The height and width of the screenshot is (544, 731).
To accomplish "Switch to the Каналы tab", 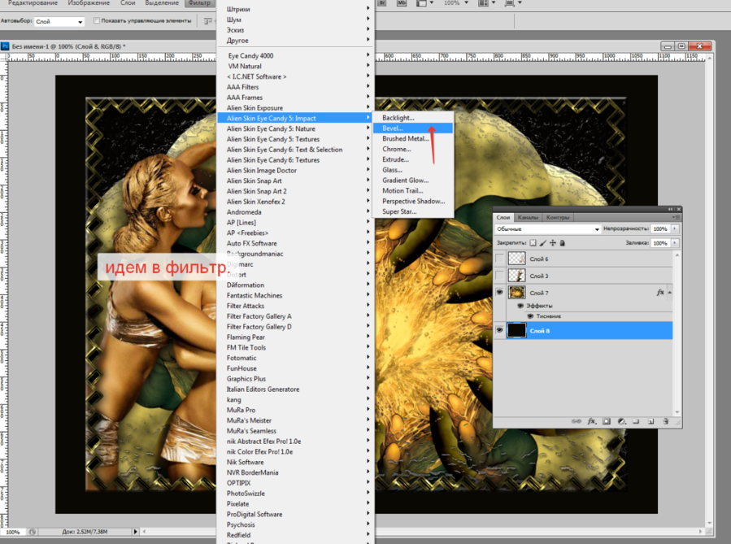I will pos(528,217).
